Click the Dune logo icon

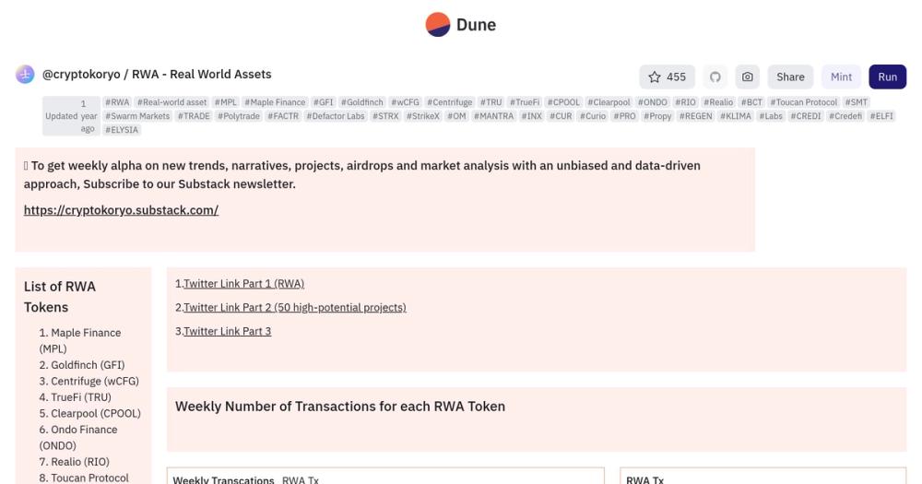coord(437,25)
